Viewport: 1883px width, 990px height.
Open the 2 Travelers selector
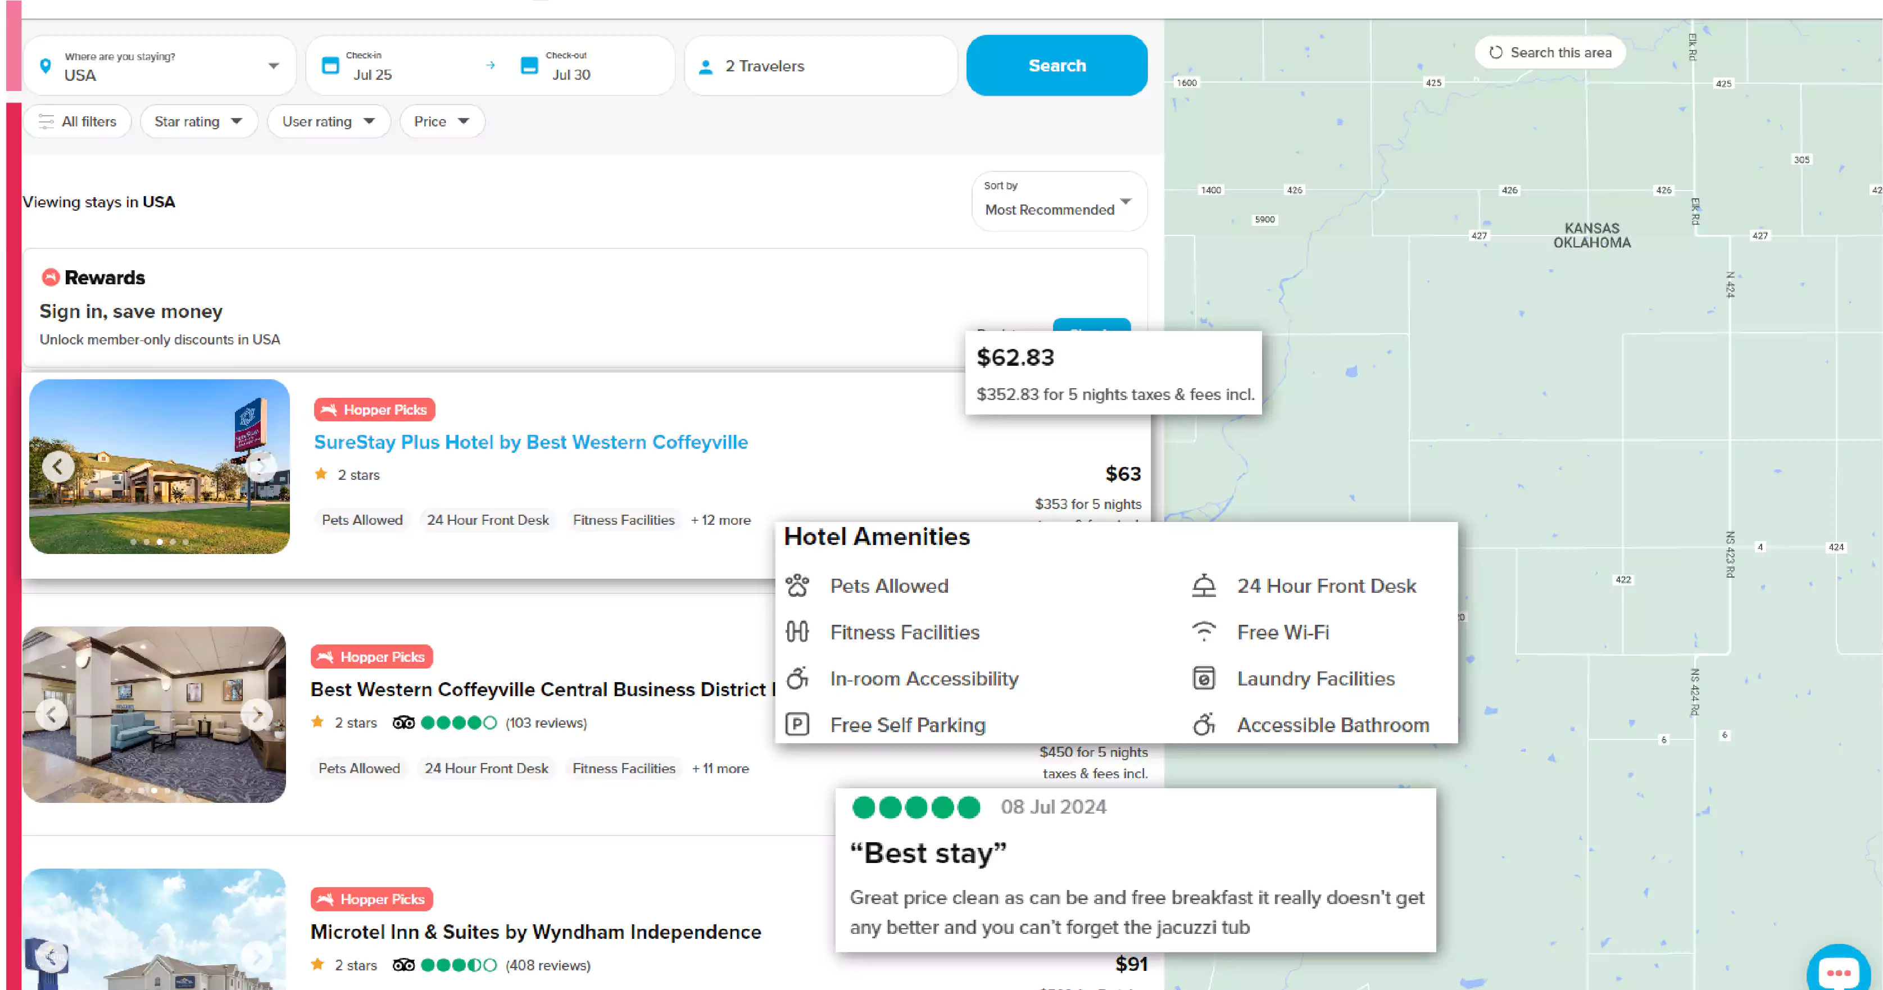(x=820, y=66)
